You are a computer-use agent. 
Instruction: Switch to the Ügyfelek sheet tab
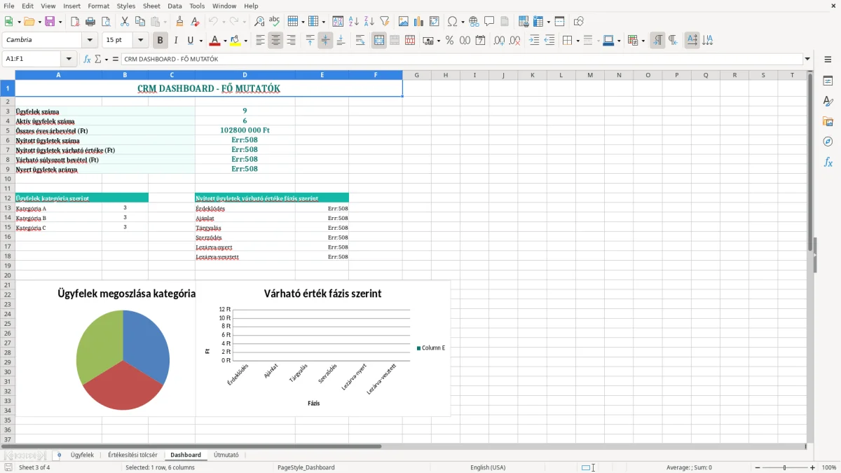click(x=82, y=455)
